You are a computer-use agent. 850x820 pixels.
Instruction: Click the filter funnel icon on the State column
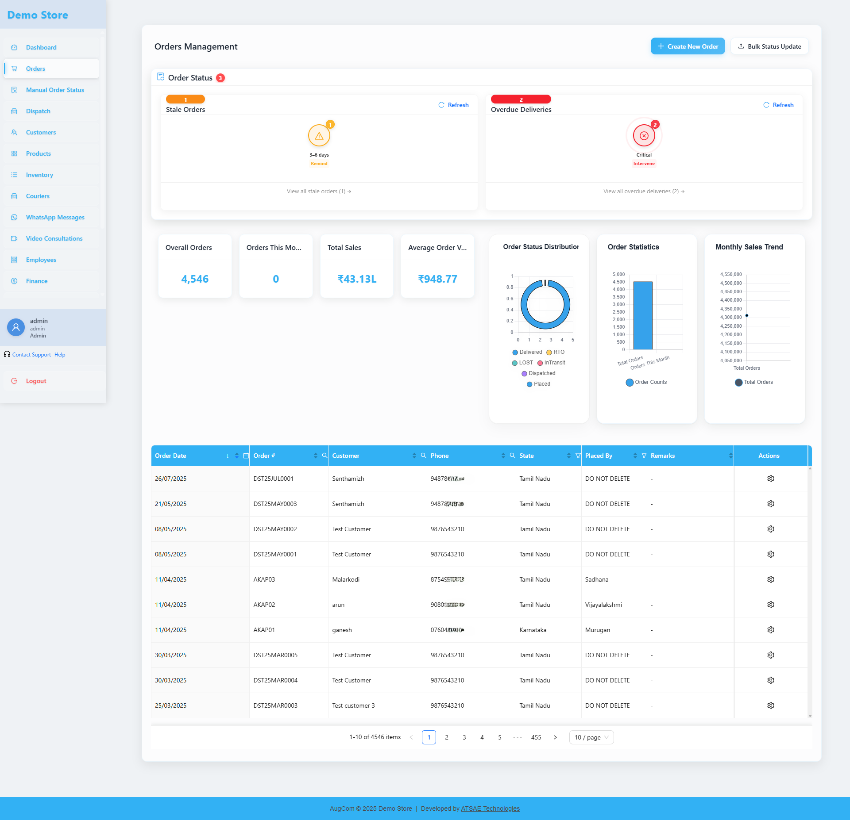578,456
